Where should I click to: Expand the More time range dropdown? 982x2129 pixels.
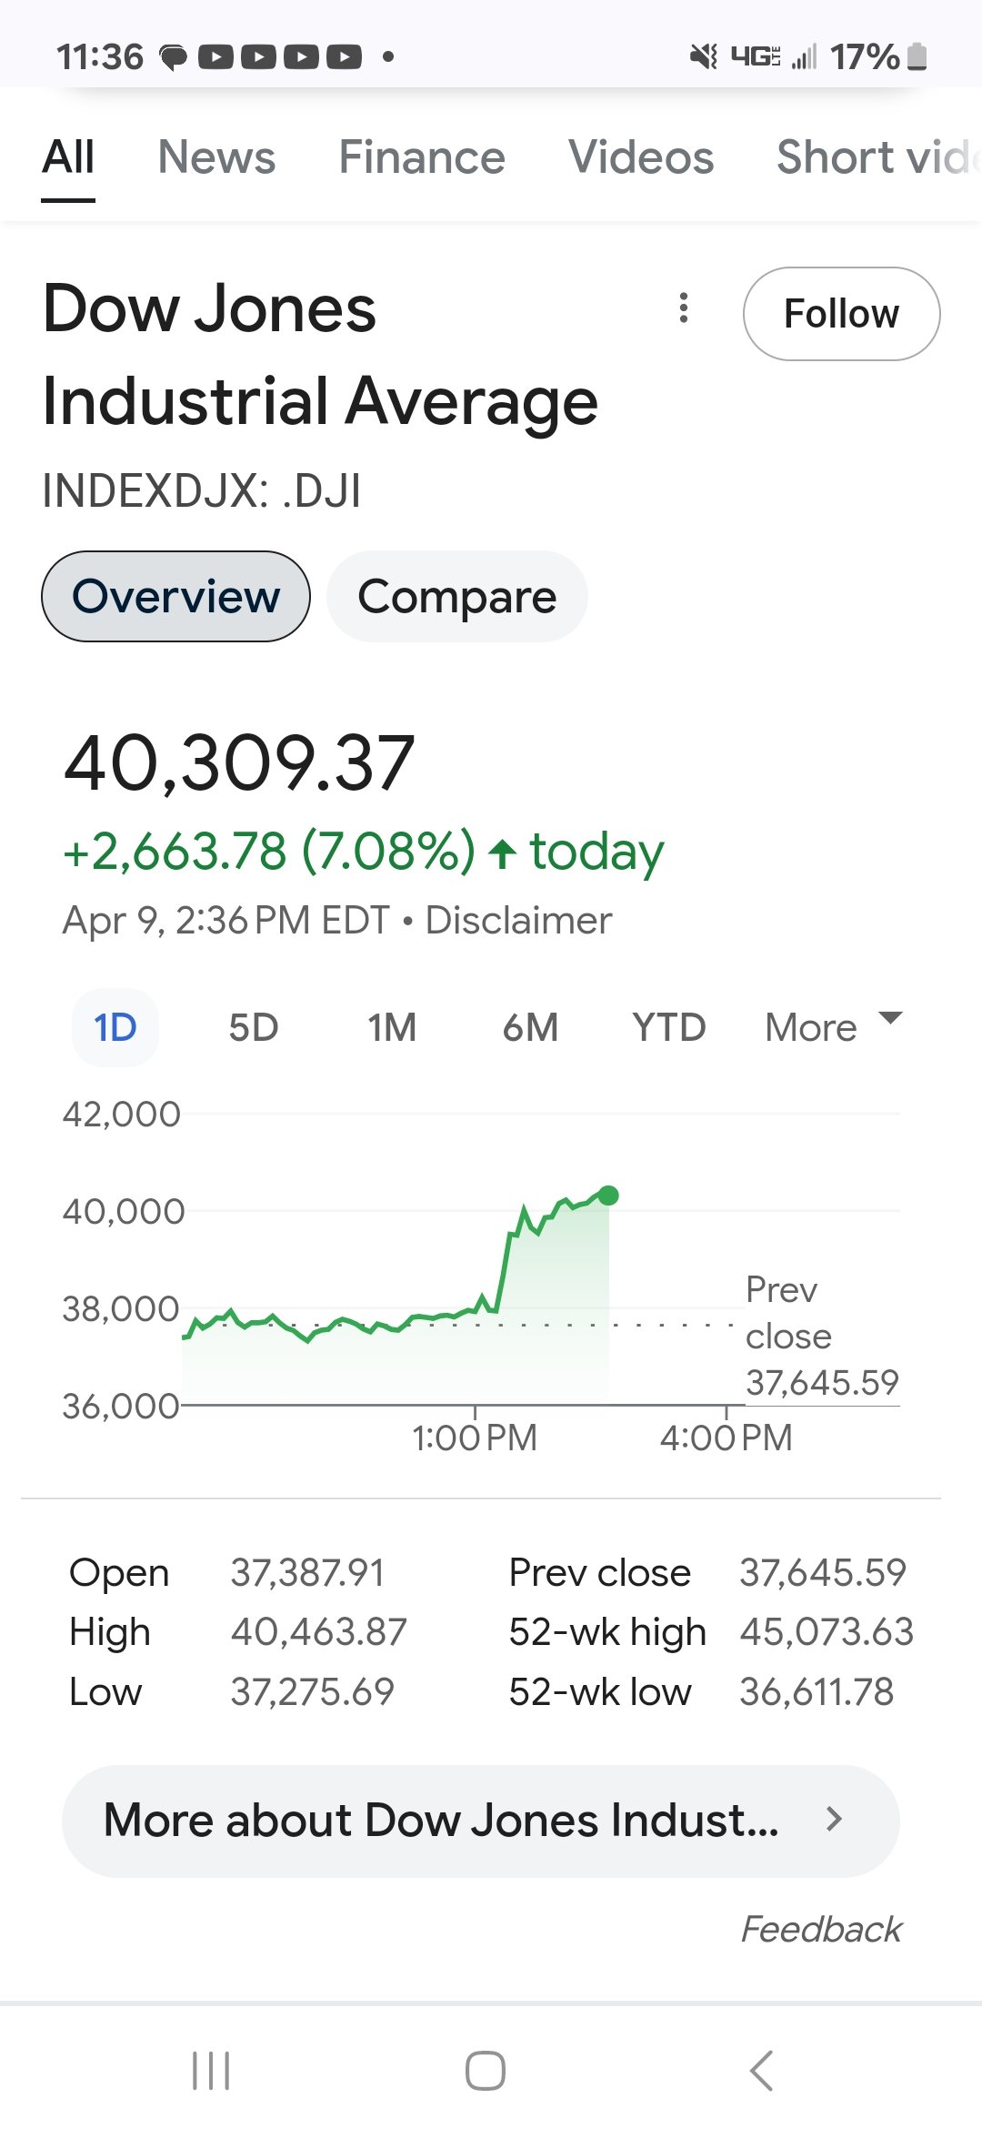(833, 1027)
